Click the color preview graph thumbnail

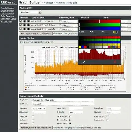point(99,54)
